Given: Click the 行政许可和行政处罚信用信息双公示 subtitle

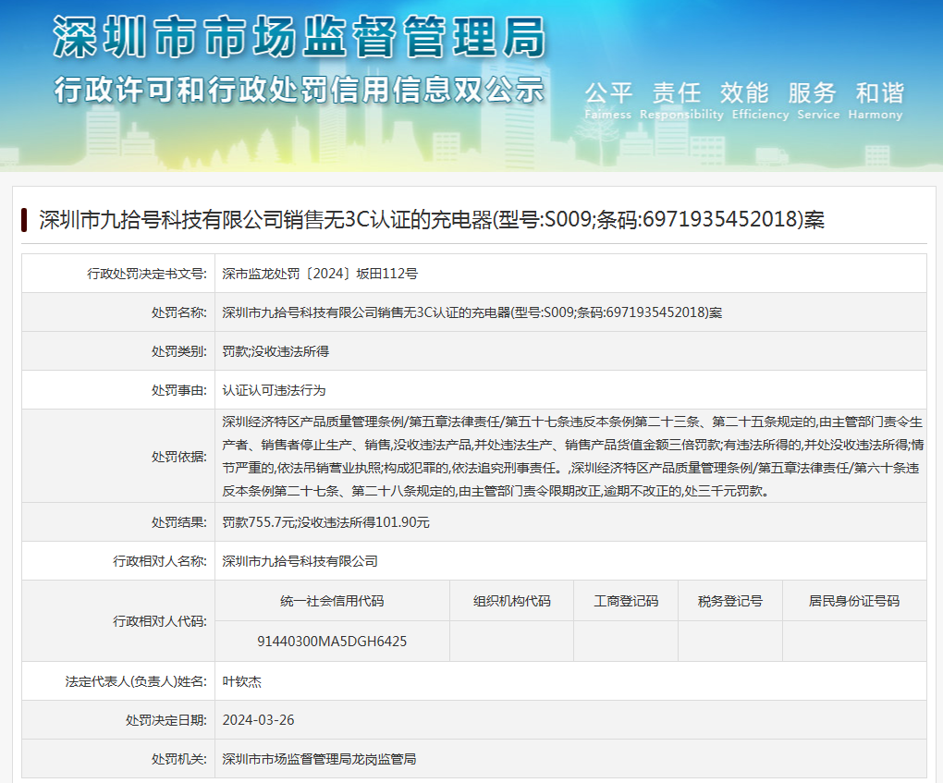Looking at the screenshot, I should coord(299,90).
